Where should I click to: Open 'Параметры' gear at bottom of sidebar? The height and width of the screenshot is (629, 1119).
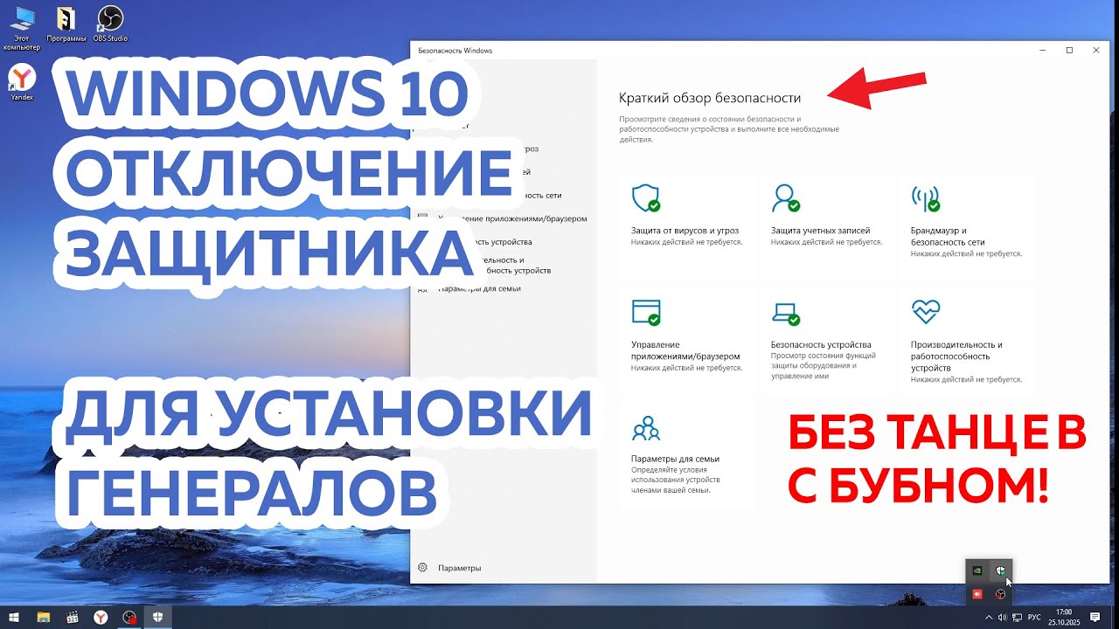[x=450, y=568]
